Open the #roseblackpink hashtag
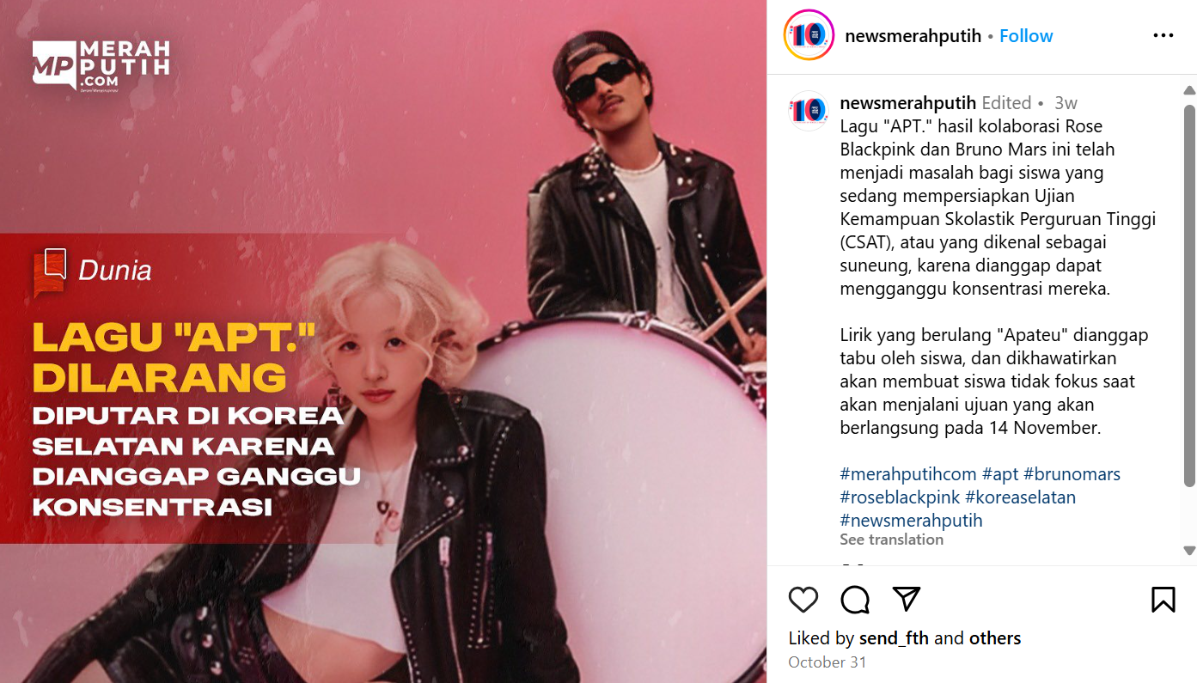Screen dimensions: 1197x683 [900, 497]
